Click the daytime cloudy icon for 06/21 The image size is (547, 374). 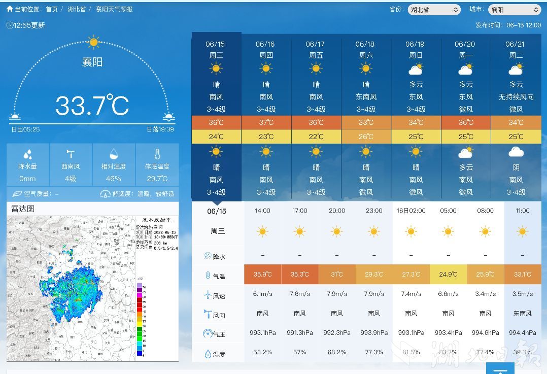pyautogui.click(x=516, y=69)
